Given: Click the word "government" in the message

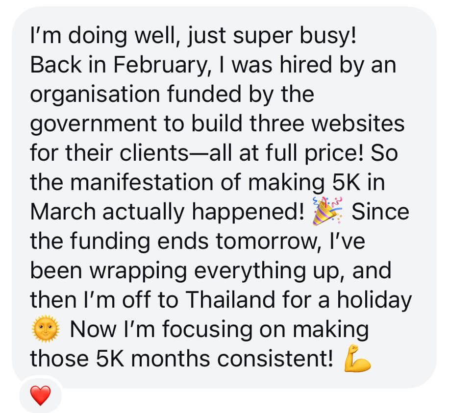Looking at the screenshot, I should (93, 124).
